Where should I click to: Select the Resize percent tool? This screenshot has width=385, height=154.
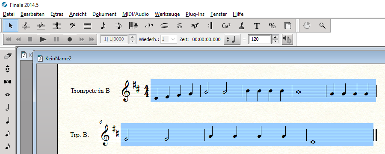click(272, 26)
